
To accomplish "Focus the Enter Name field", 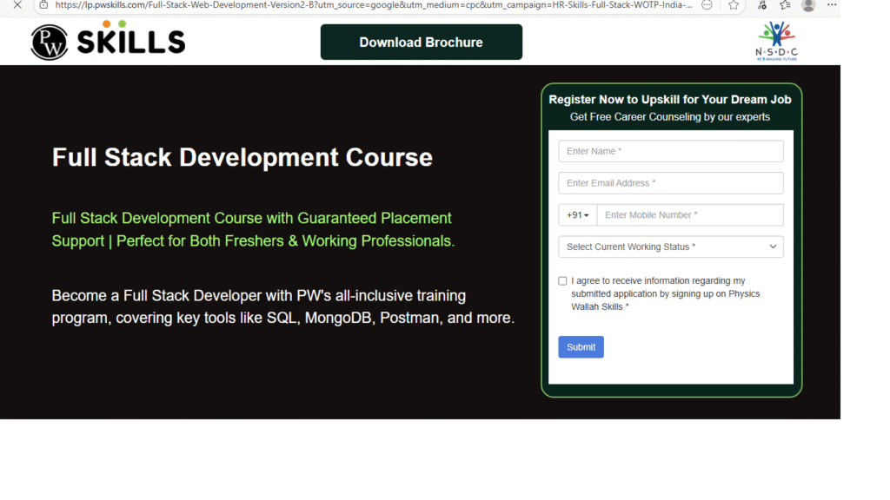I will 671,151.
